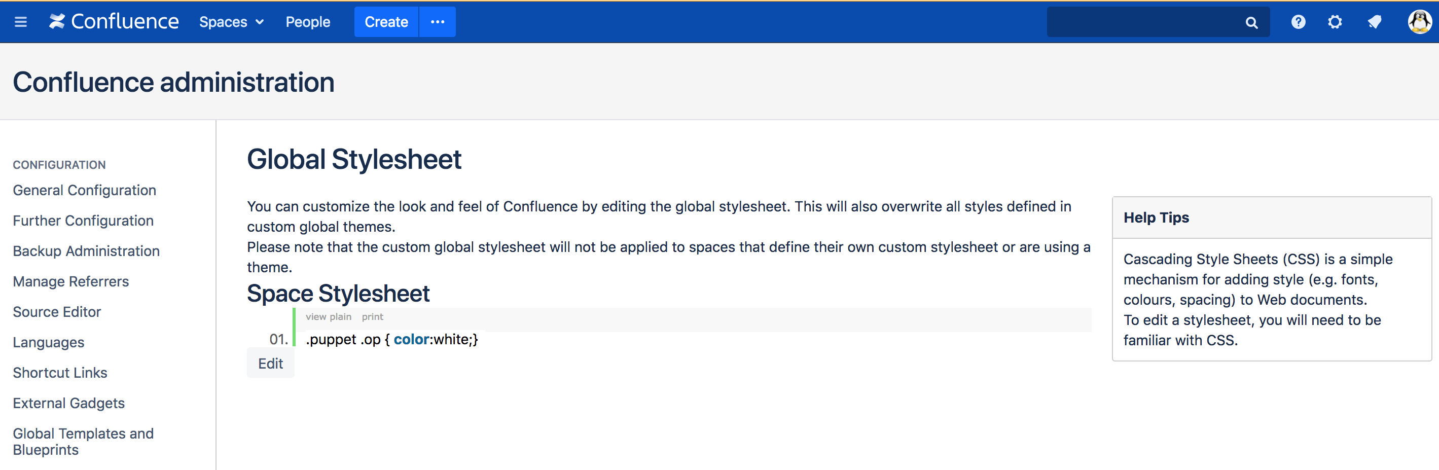Image resolution: width=1439 pixels, height=470 pixels.
Task: Open General Configuration in sidebar
Action: 84,190
